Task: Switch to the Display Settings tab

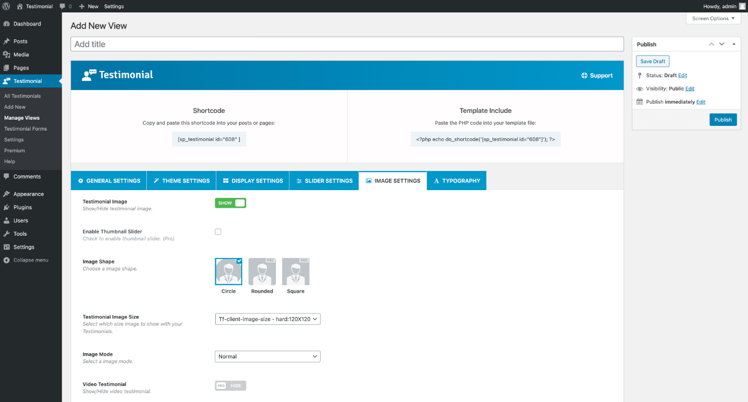Action: [253, 181]
